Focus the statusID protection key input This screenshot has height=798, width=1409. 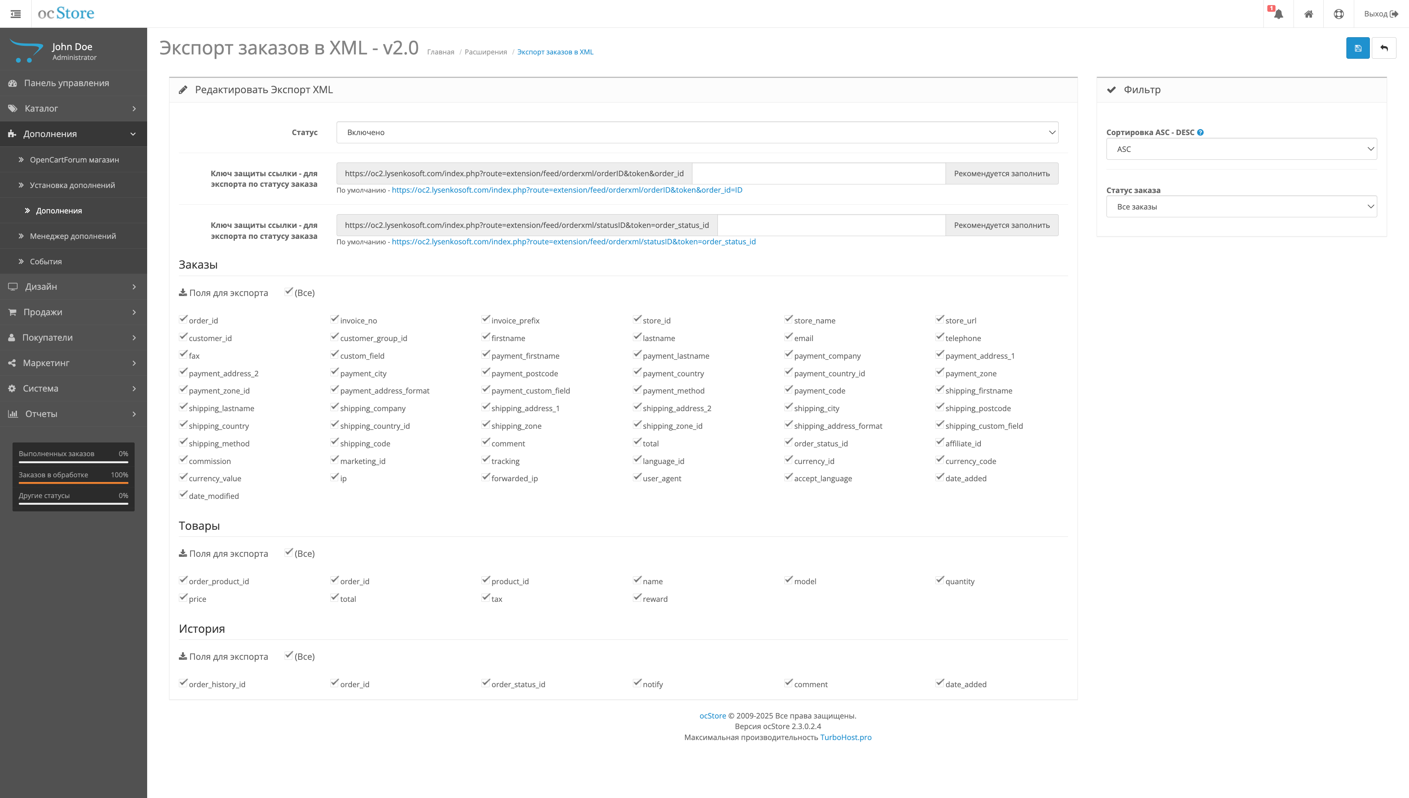(832, 225)
